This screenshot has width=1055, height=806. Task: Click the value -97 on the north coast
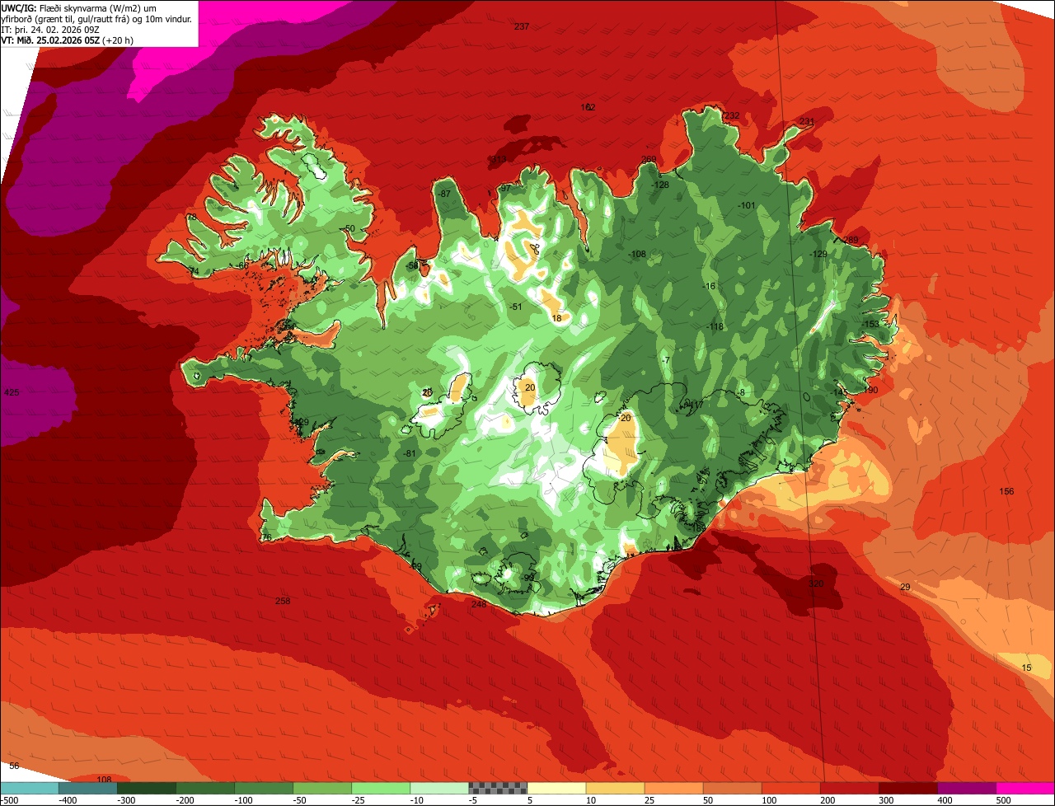point(504,189)
